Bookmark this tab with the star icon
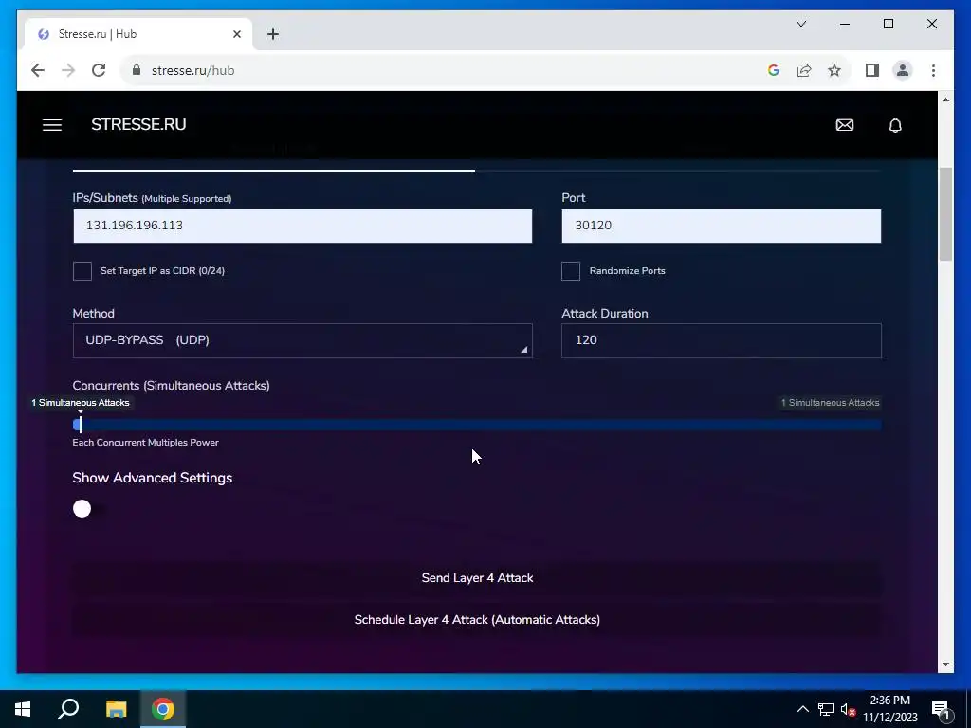This screenshot has height=728, width=971. pyautogui.click(x=834, y=70)
